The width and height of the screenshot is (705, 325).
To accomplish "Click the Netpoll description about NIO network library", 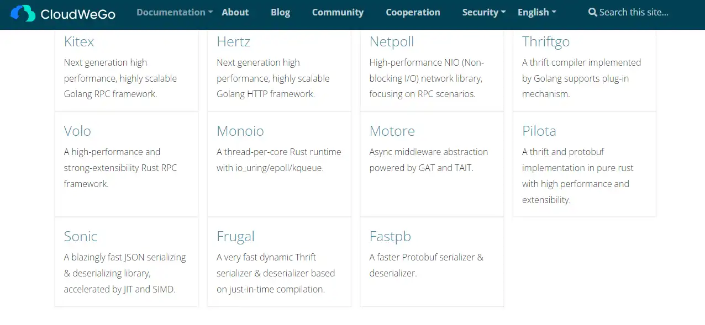I will pos(427,78).
